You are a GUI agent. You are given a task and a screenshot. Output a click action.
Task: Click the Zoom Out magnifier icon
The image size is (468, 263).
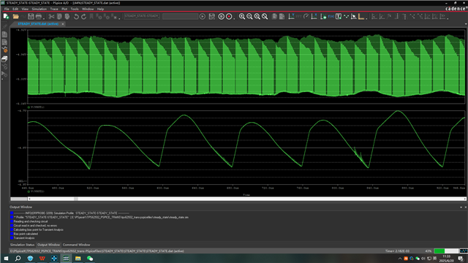(249, 16)
